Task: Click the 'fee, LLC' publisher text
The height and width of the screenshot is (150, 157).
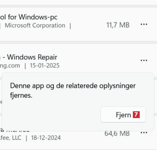Action: pyautogui.click(x=11, y=138)
